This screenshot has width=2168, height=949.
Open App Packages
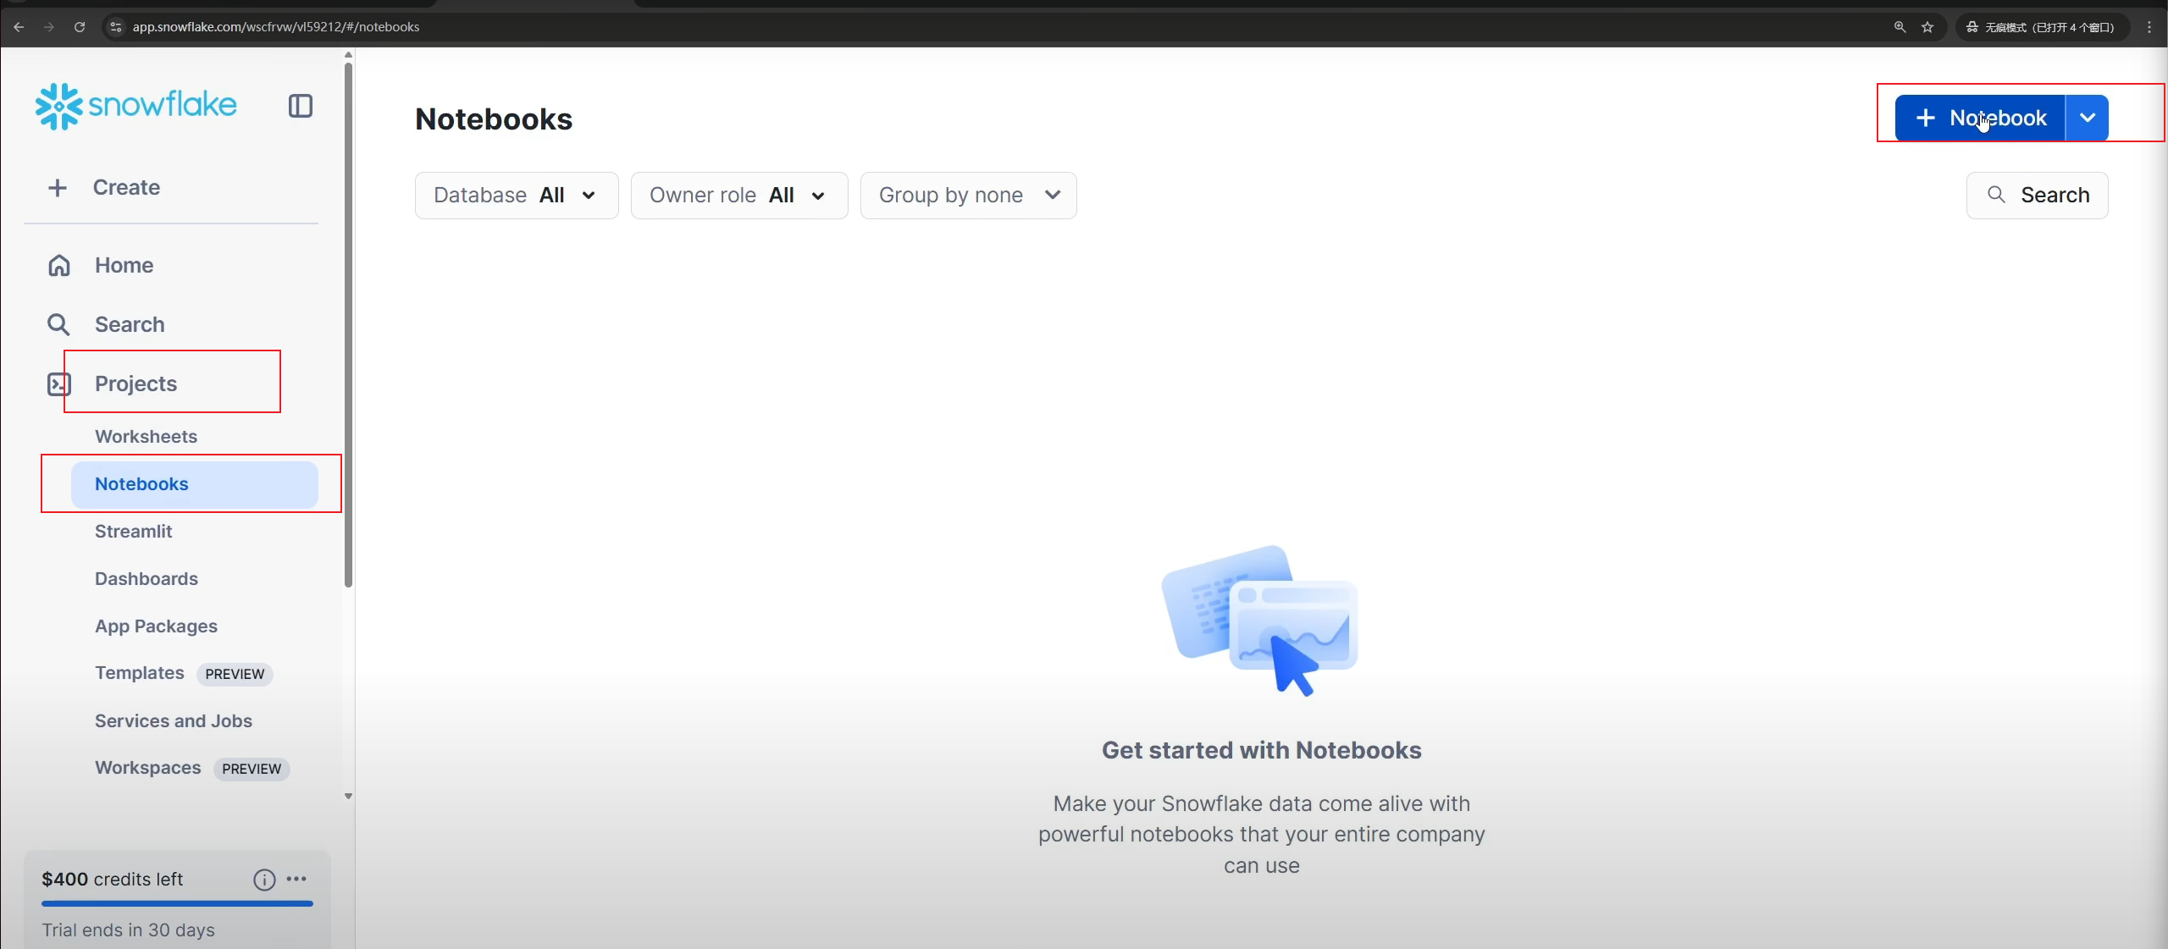click(x=156, y=626)
